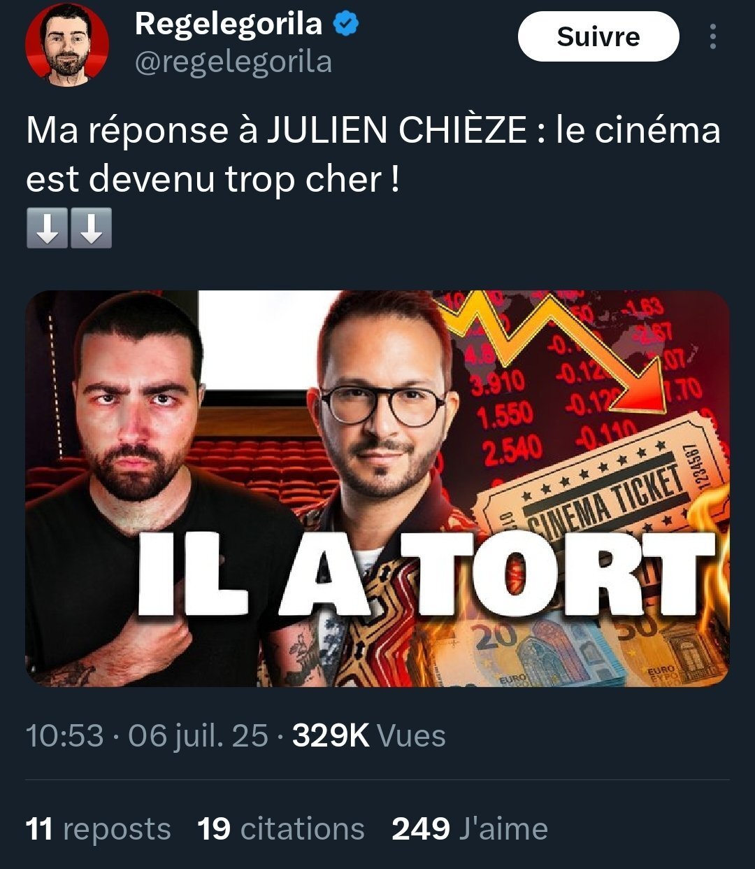Viewport: 755px width, 869px height.
Task: Open the @regelegorila handle link
Action: [x=233, y=62]
